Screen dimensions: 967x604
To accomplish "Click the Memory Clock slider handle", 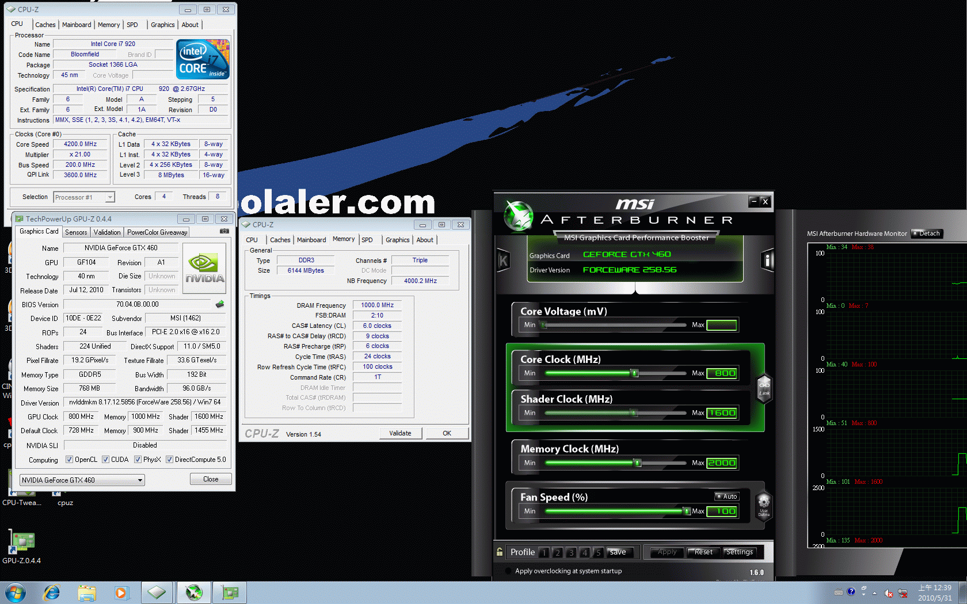I will coord(637,463).
